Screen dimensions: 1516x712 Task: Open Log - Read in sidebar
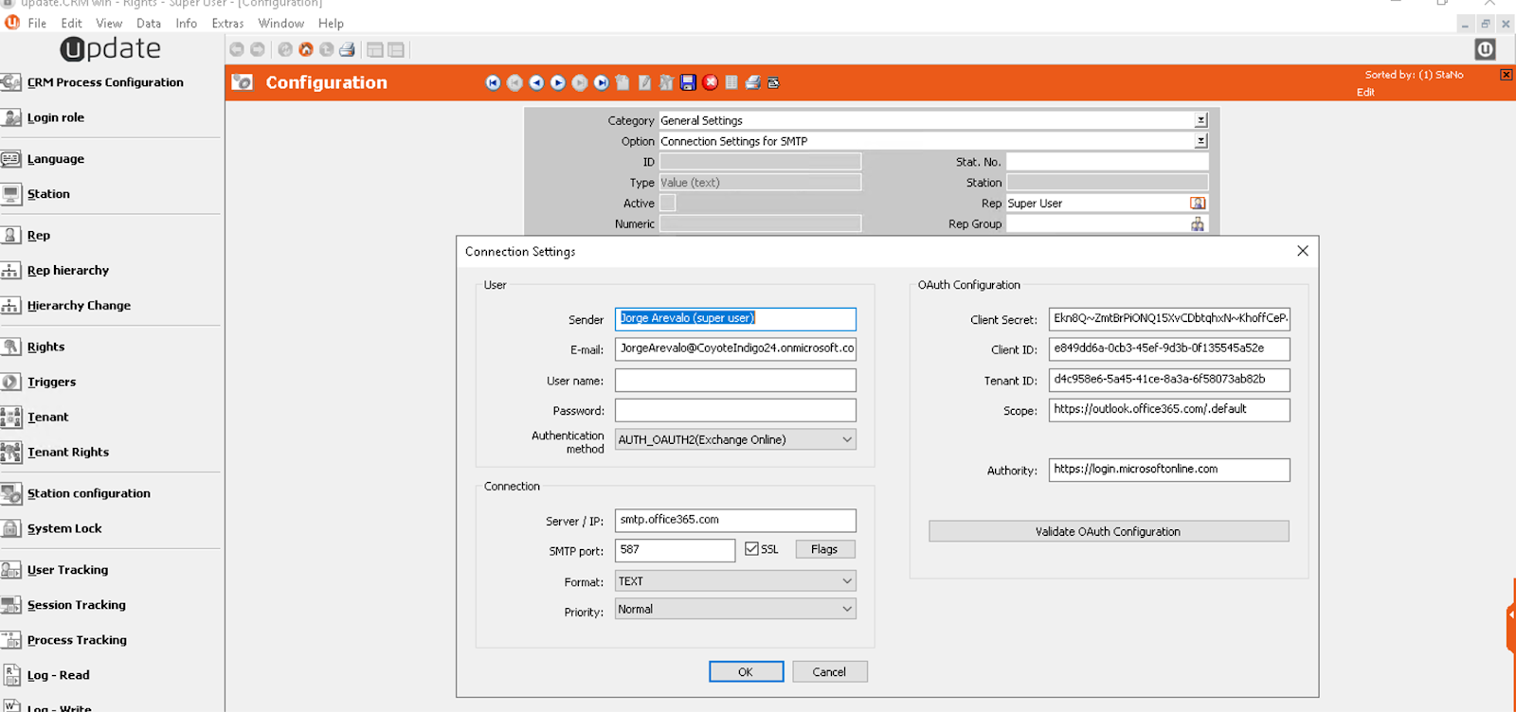click(x=58, y=676)
